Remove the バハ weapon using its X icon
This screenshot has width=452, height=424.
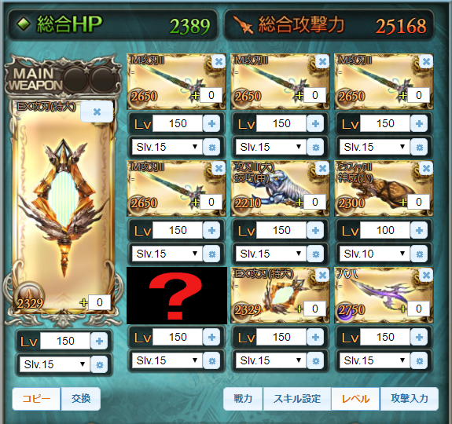coord(426,275)
